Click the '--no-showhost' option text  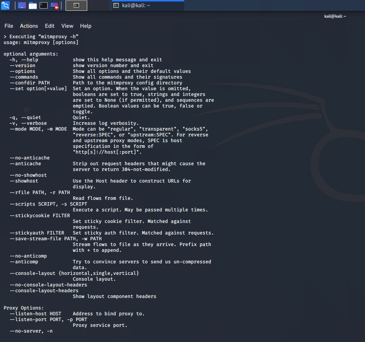28,175
